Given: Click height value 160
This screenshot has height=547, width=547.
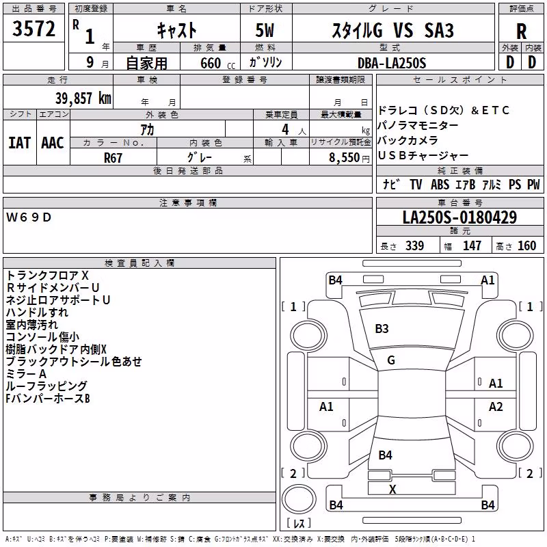Looking at the screenshot, I should [x=526, y=246].
